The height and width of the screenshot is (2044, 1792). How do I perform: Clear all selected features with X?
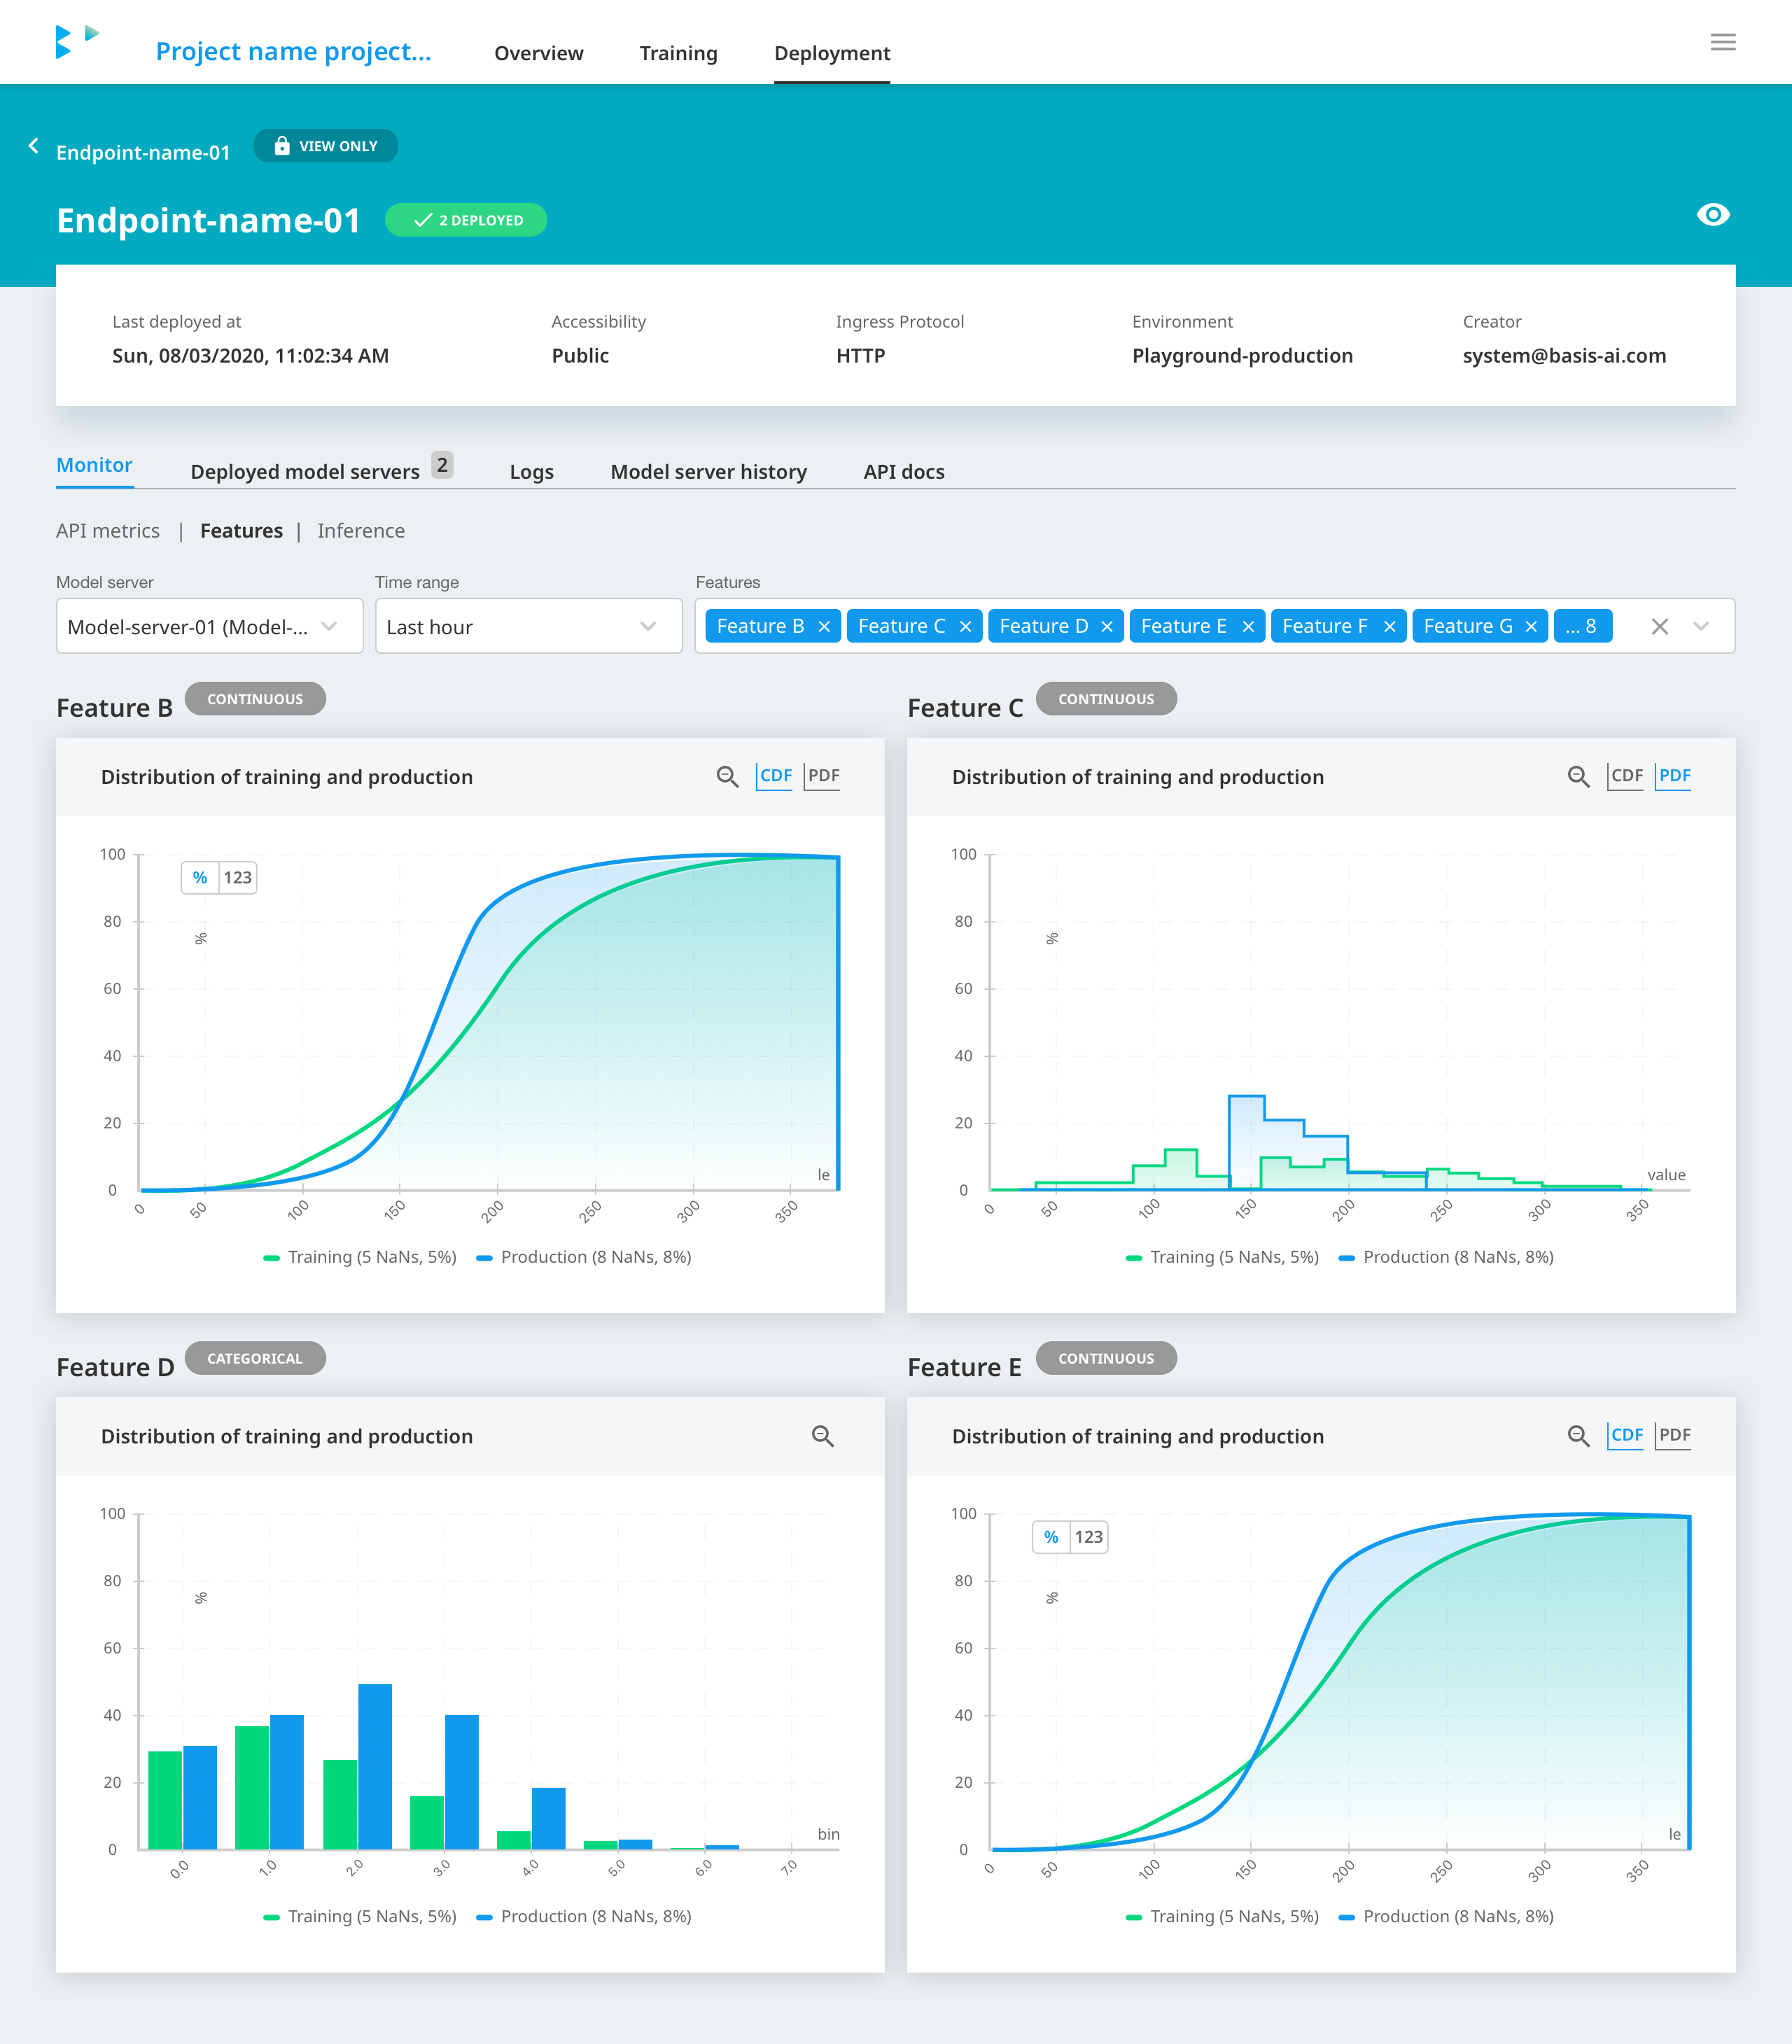(x=1659, y=627)
